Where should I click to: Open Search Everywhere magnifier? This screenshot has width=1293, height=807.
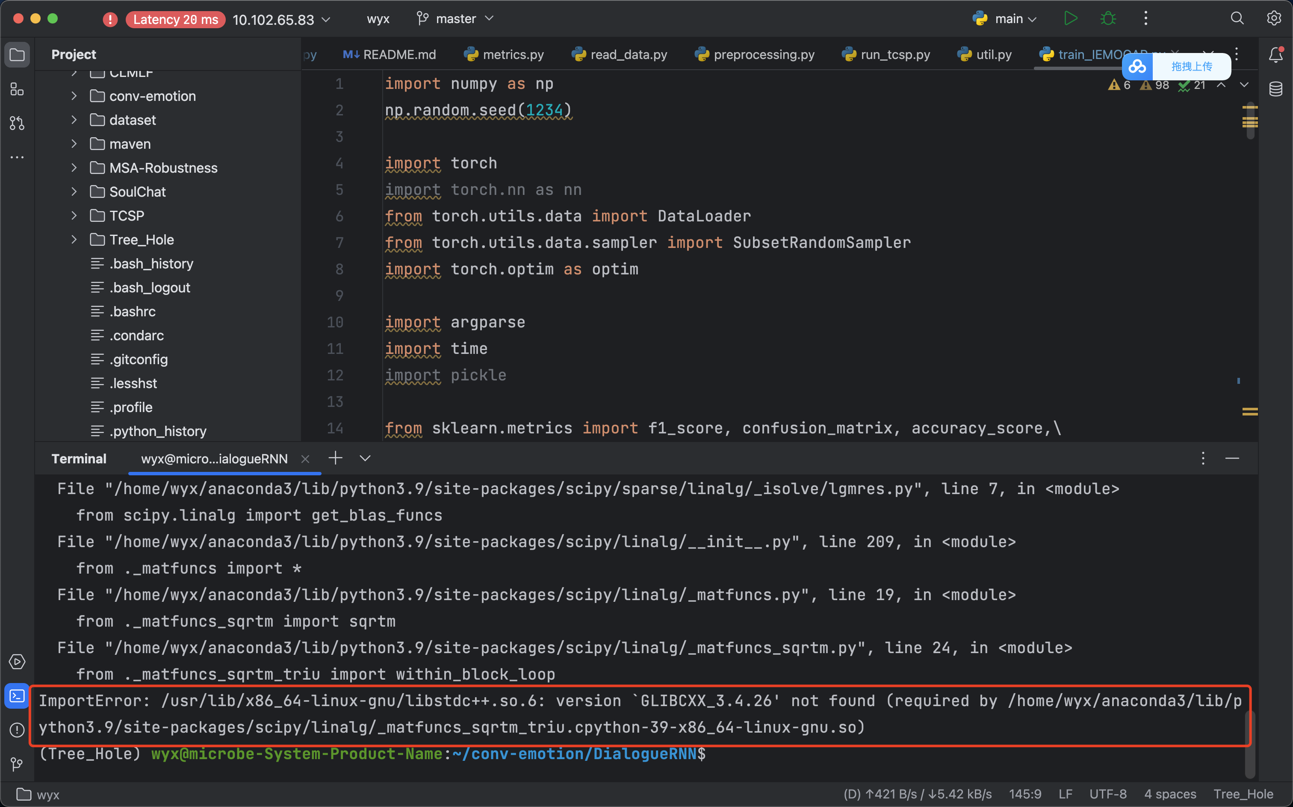pyautogui.click(x=1237, y=19)
